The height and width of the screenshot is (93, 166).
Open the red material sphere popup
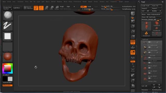coord(8,57)
